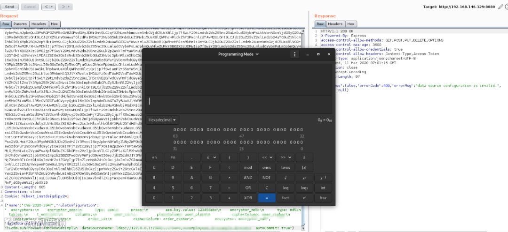
Task: Click the frac key in calculator
Action: coord(323,198)
